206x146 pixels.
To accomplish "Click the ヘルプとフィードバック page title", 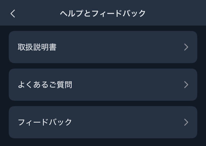I will pyautogui.click(x=103, y=13).
